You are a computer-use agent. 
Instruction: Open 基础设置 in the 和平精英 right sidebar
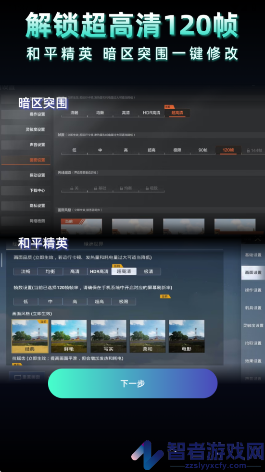(253, 255)
